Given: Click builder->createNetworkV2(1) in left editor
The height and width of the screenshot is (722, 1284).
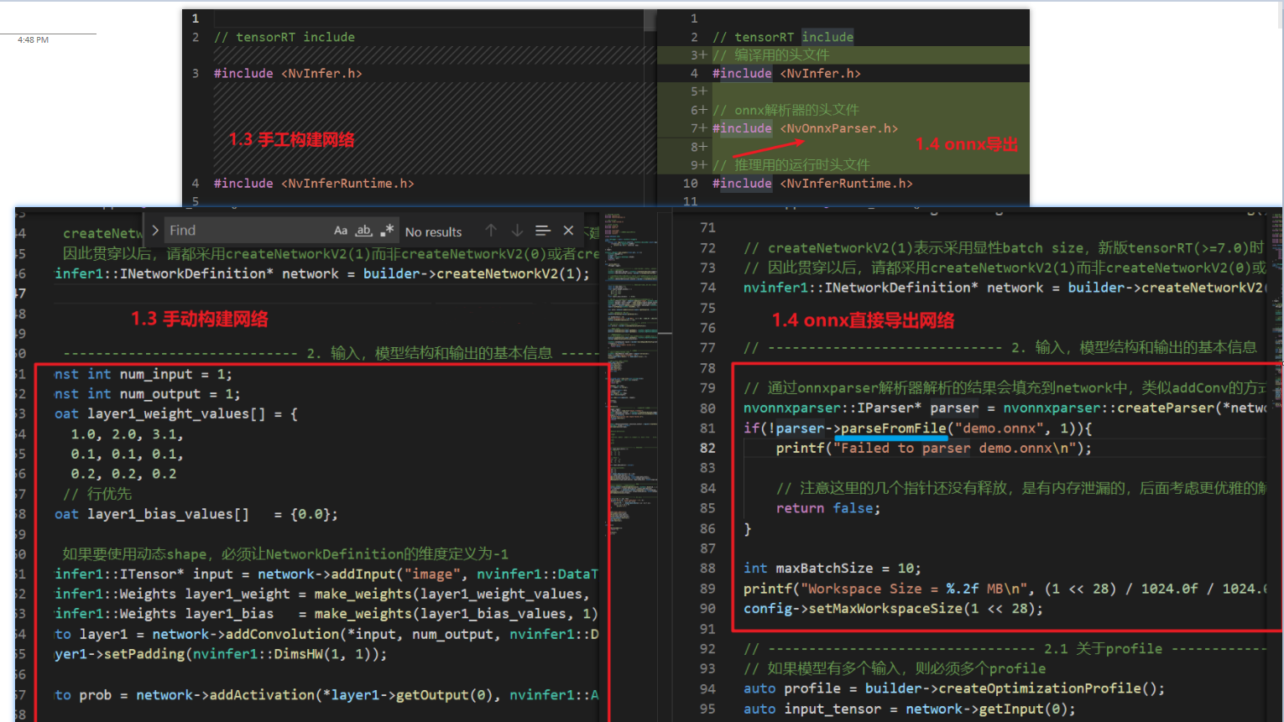Looking at the screenshot, I should click(476, 274).
